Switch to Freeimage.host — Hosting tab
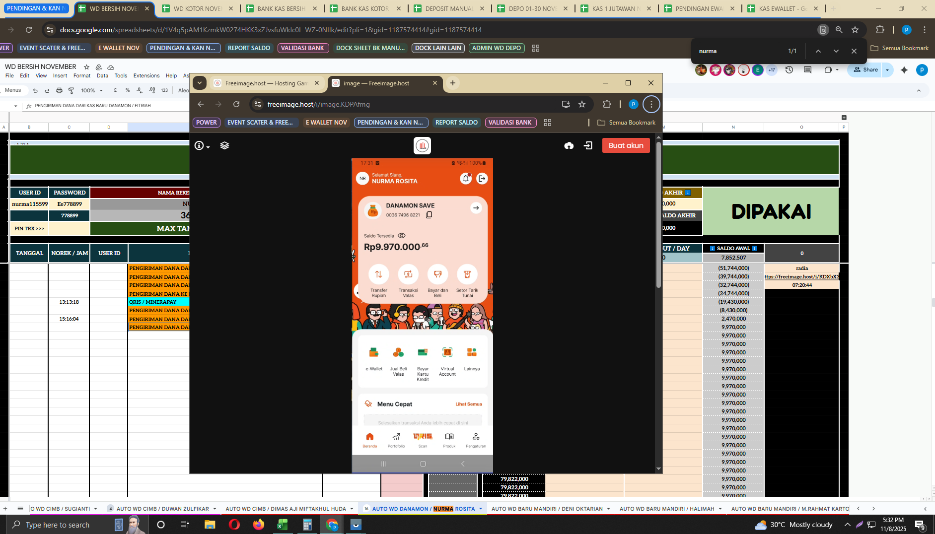Viewport: 935px width, 534px height. 267,83
